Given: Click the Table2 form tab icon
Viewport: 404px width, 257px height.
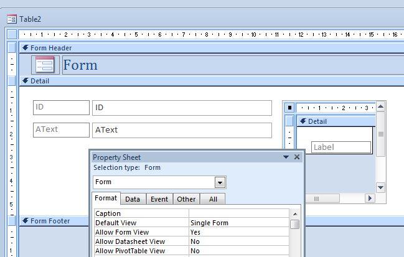Looking at the screenshot, I should (x=11, y=19).
